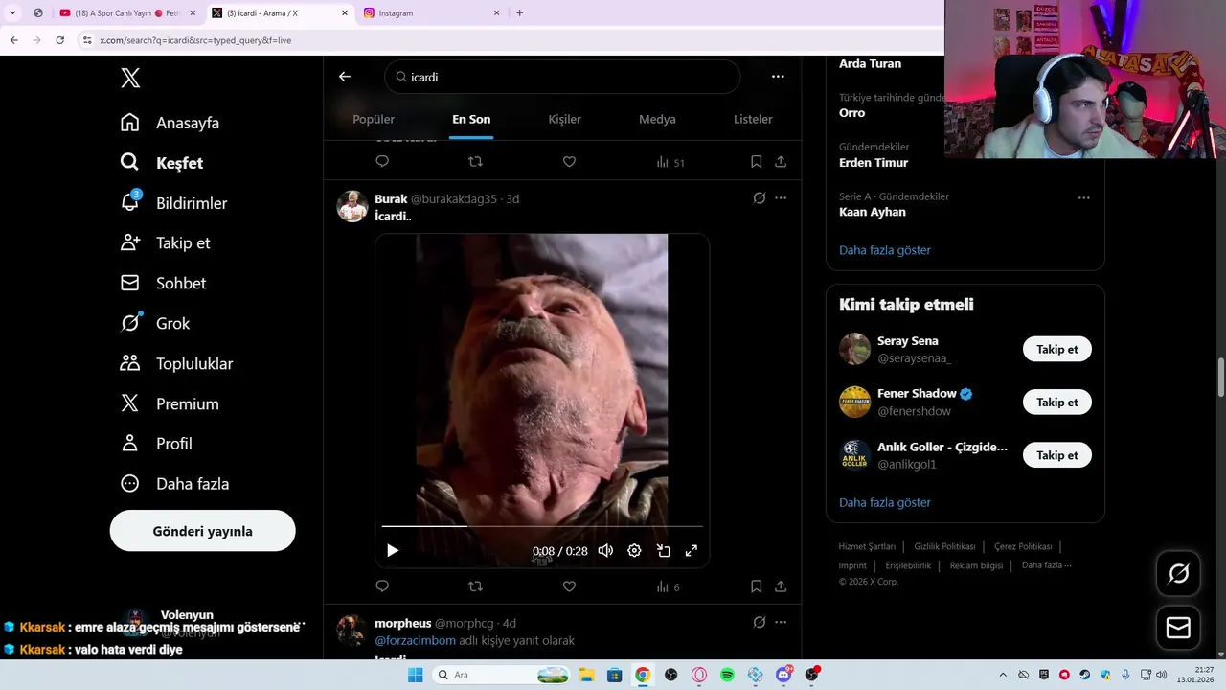Expand footer Daha fazla menu
Screen dimensions: 1226x690
pos(1046,565)
